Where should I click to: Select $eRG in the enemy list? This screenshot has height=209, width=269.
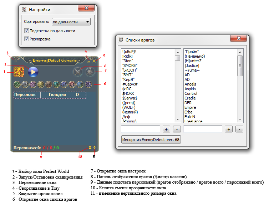pyautogui.click(x=127, y=89)
